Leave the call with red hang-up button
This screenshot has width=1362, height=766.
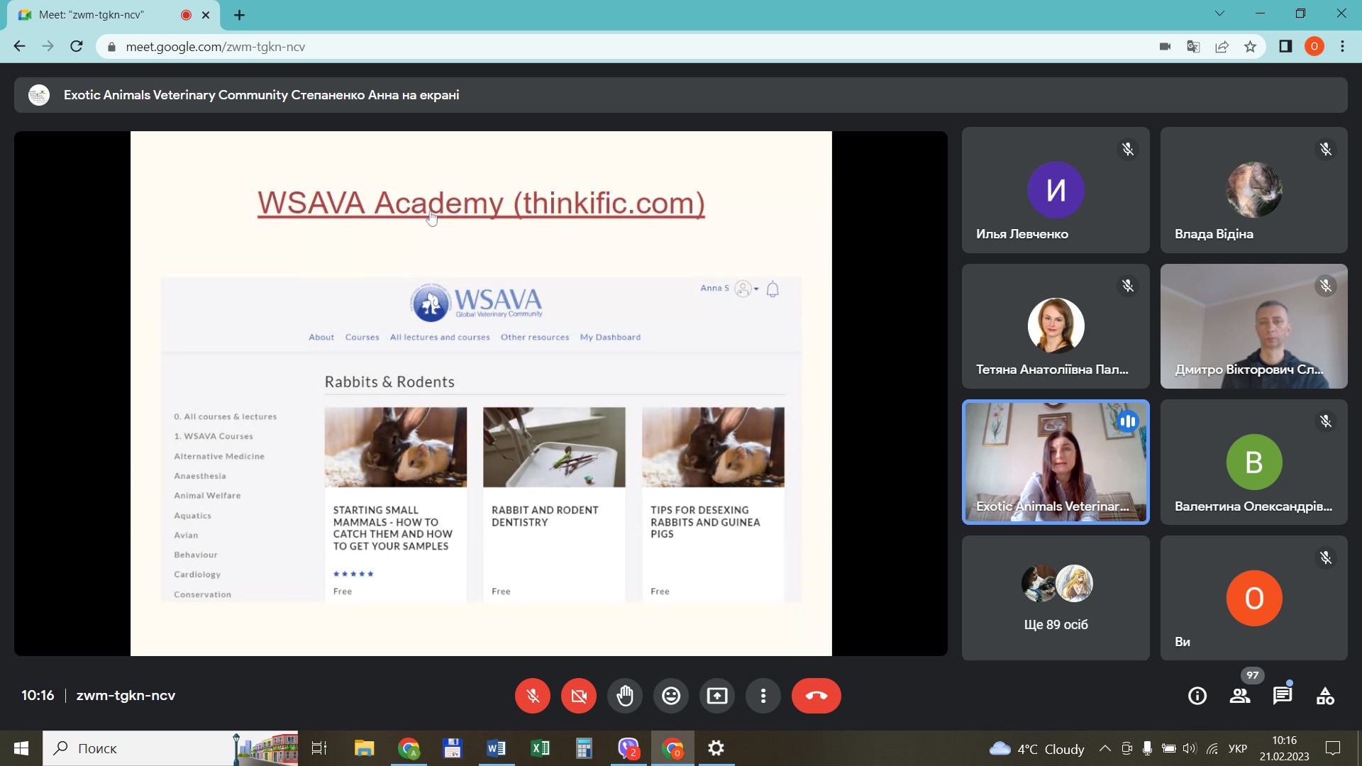click(x=816, y=696)
